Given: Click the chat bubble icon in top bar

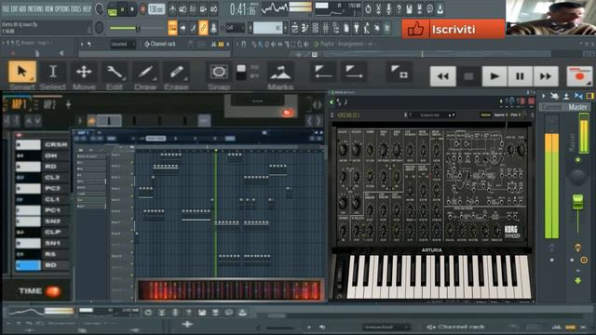Looking at the screenshot, I should (x=429, y=9).
